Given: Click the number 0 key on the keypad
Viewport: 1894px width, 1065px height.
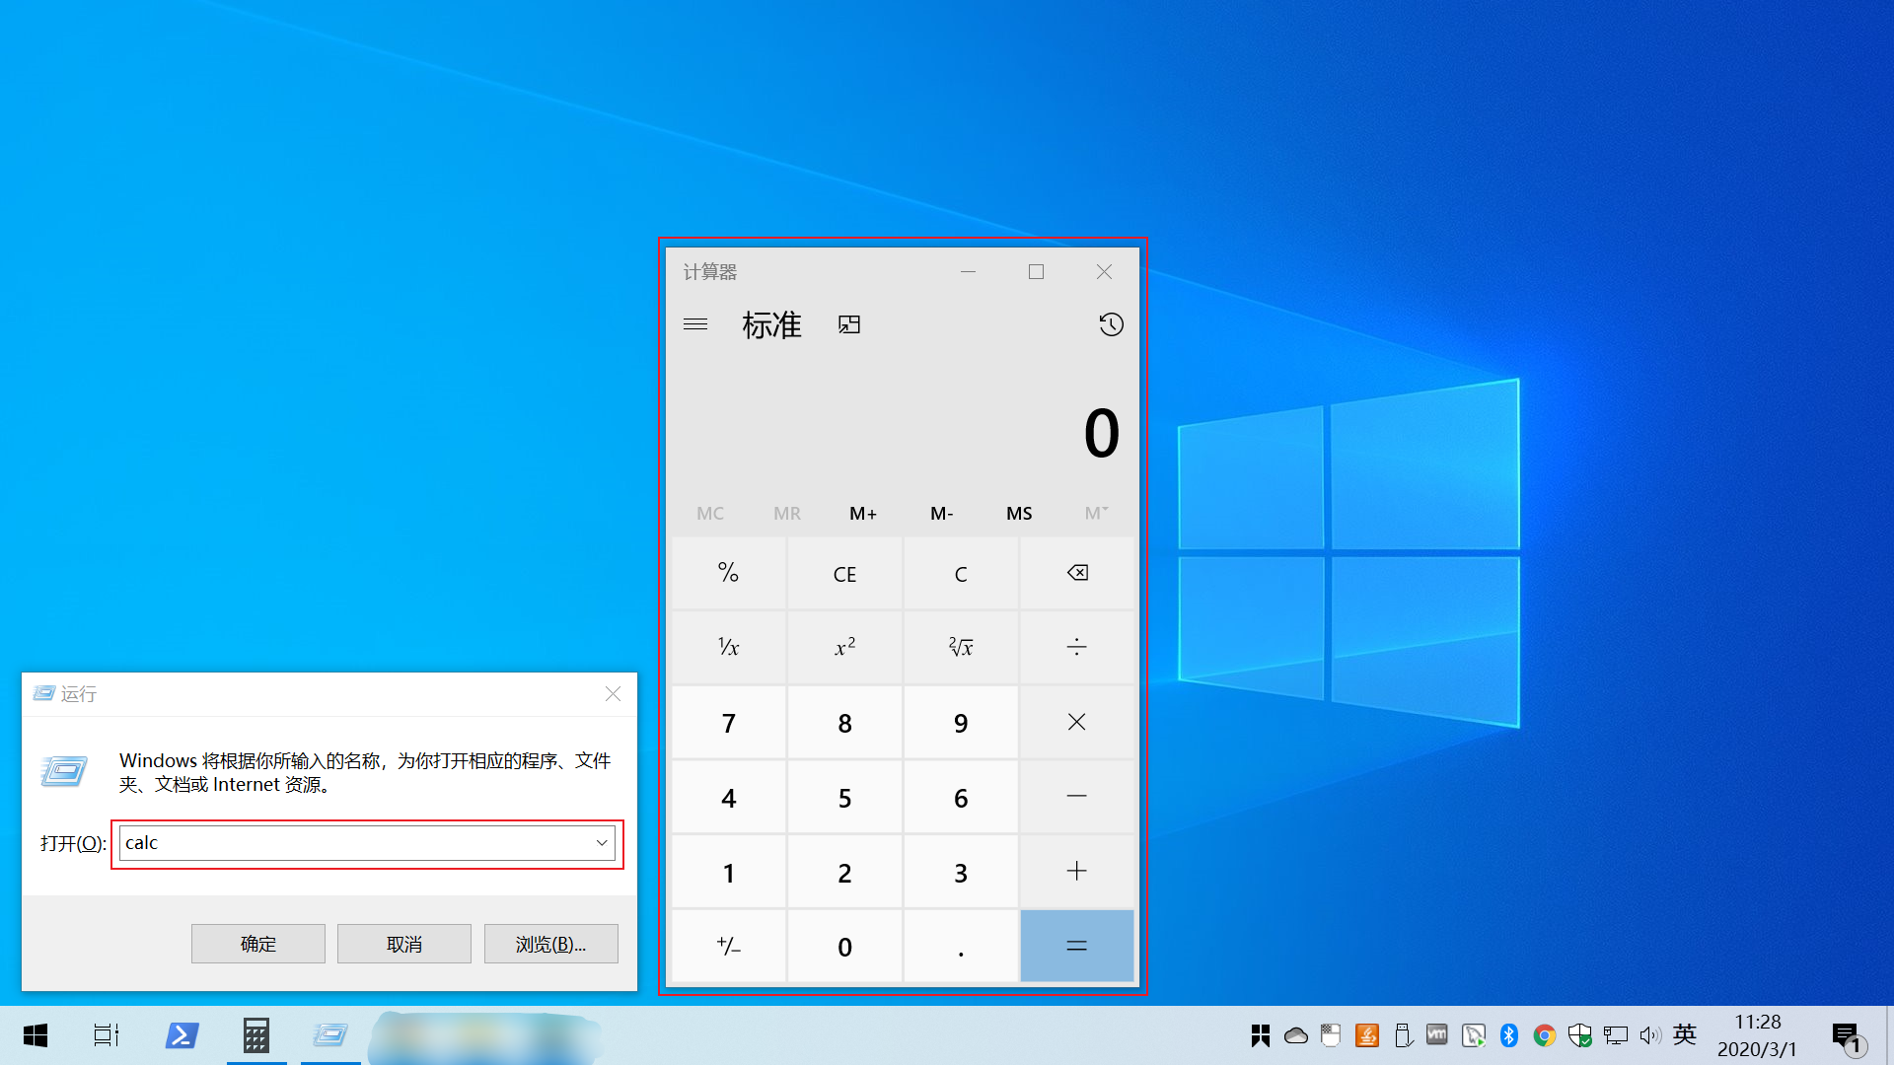Looking at the screenshot, I should 845,947.
